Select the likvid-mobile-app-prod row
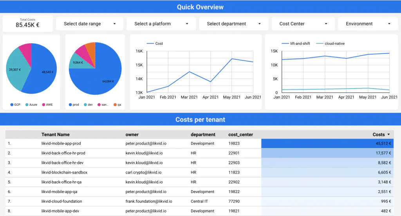The height and width of the screenshot is (216, 401). [x=199, y=143]
